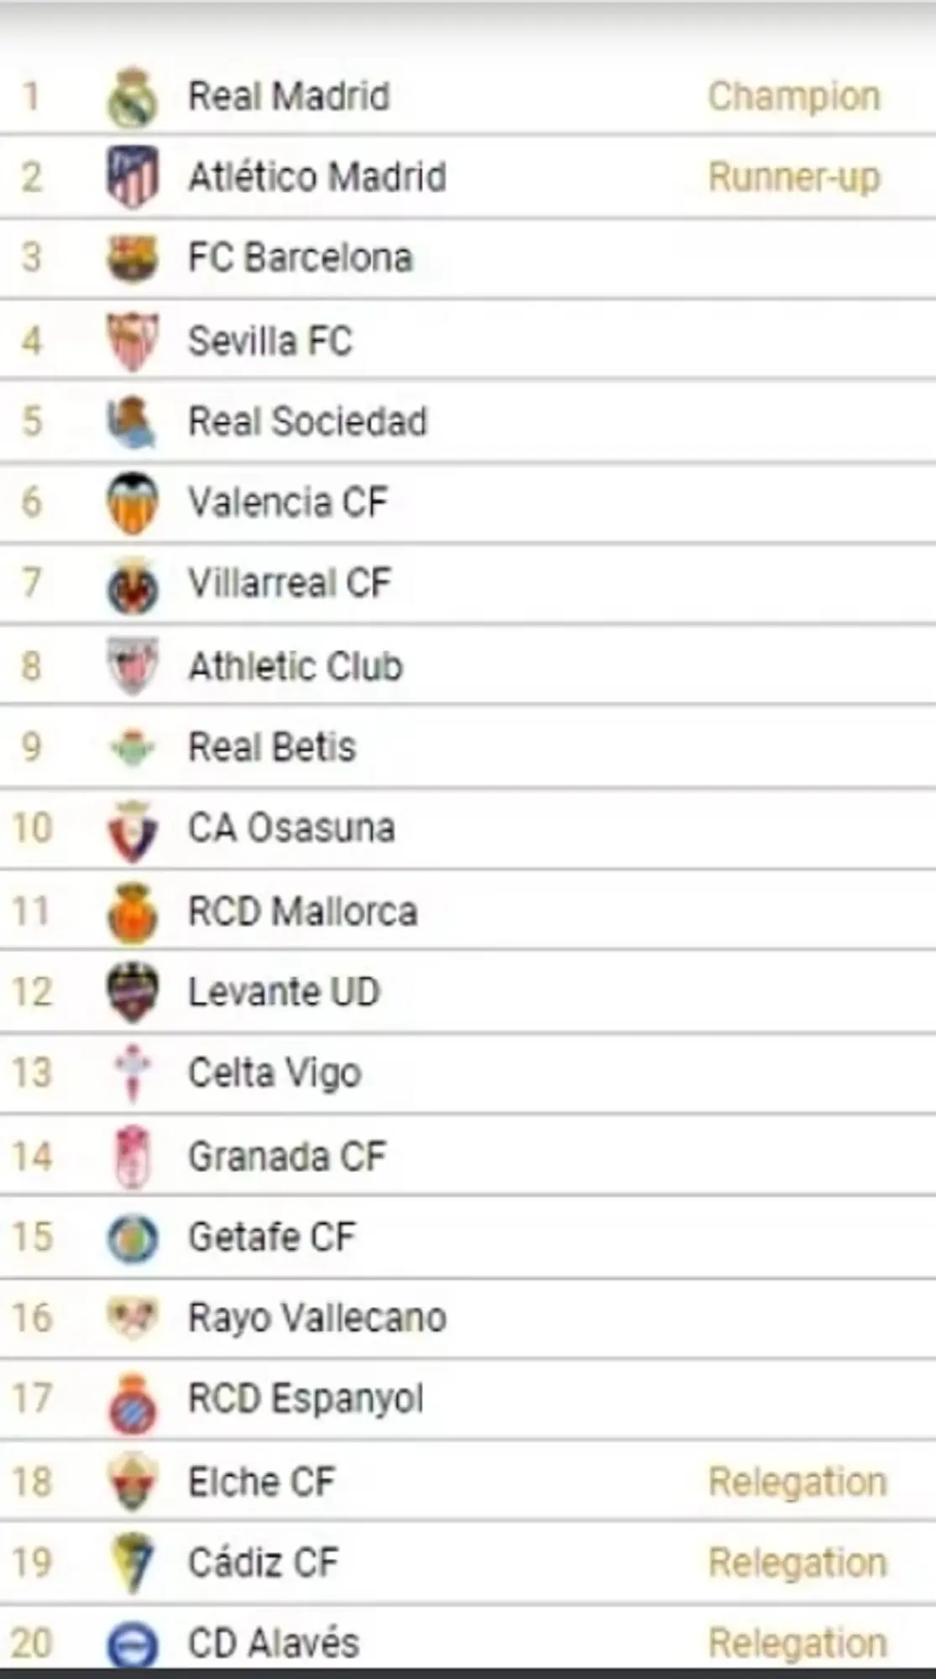Click the Relegation label for Cádiz CF
Screen dimensions: 936x1679
tap(797, 1562)
